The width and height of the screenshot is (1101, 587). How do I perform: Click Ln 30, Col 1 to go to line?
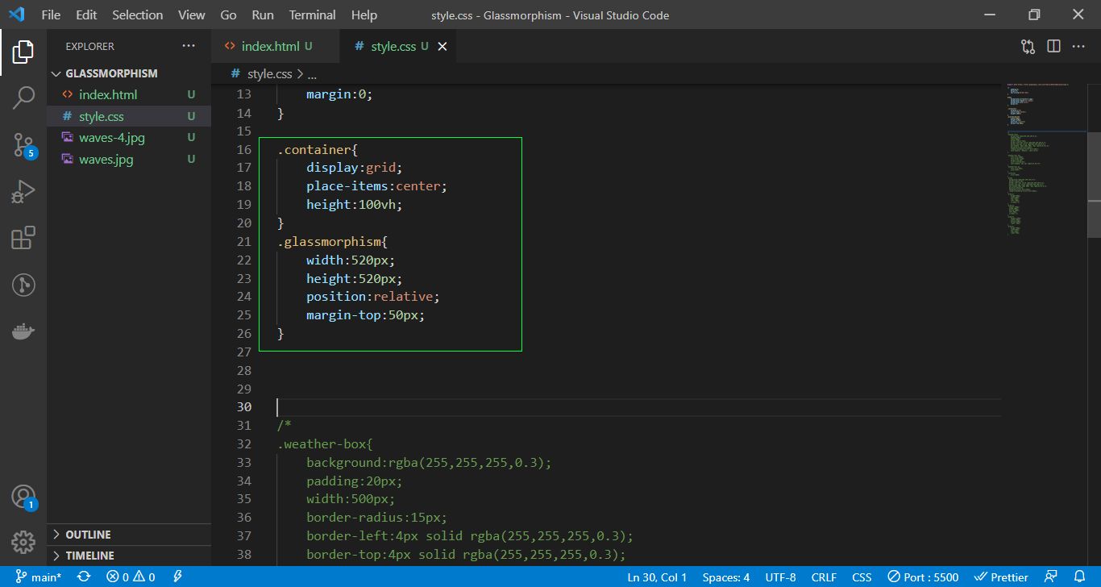(x=657, y=577)
